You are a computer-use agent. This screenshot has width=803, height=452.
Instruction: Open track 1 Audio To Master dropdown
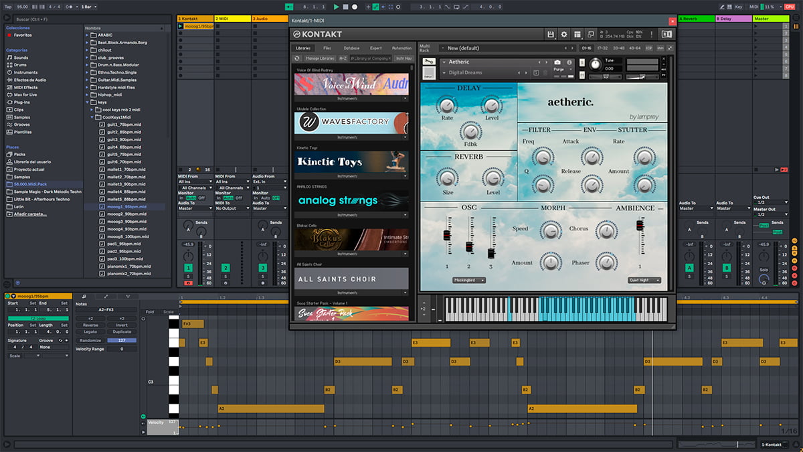(x=195, y=208)
